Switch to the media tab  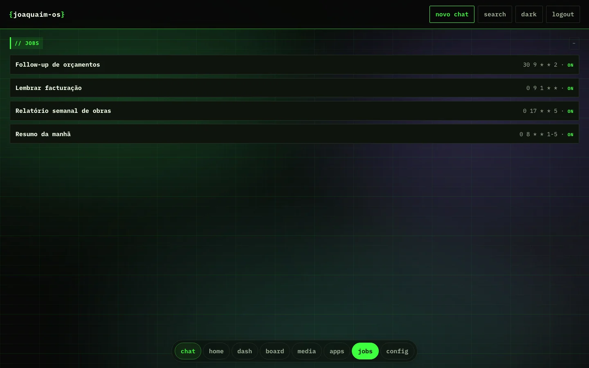pyautogui.click(x=307, y=351)
